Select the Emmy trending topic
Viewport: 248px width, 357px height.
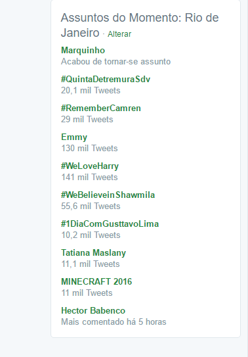[x=74, y=137]
